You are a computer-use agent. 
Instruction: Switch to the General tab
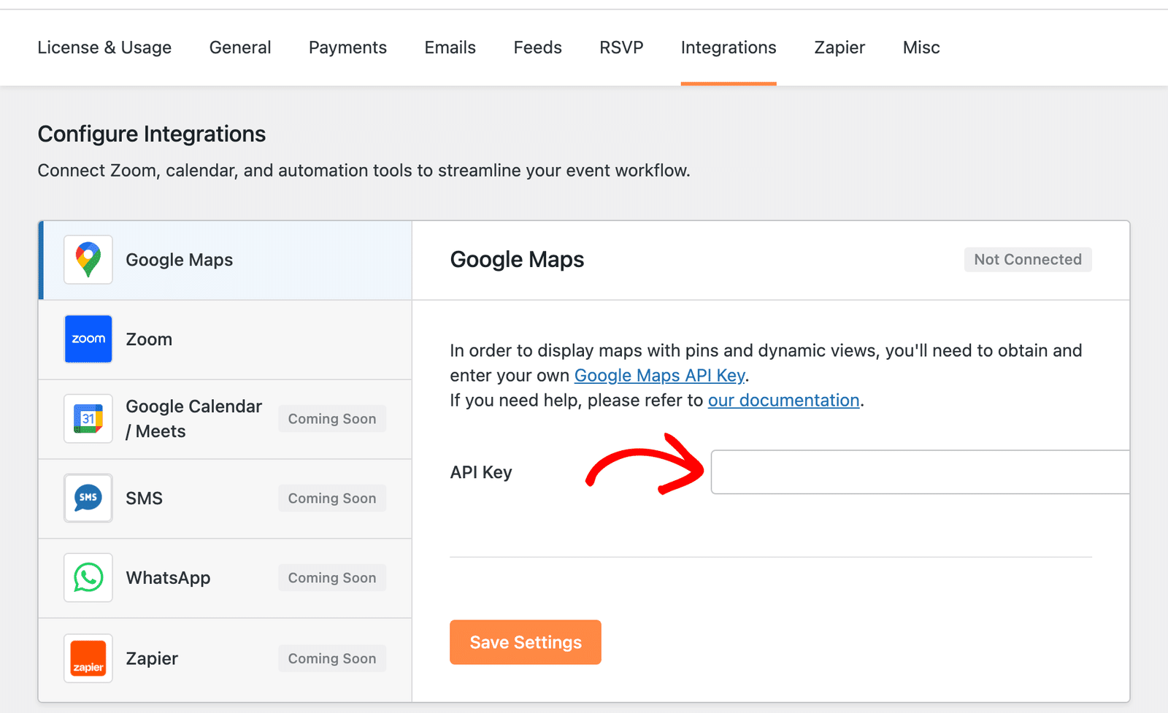click(x=240, y=47)
